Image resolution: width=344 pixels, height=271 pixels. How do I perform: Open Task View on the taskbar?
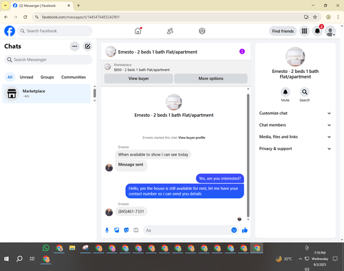[x=32, y=259]
